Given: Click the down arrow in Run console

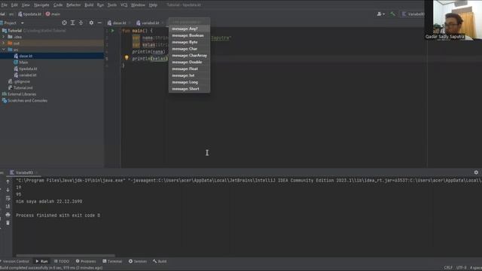Looking at the screenshot, I should (8, 190).
